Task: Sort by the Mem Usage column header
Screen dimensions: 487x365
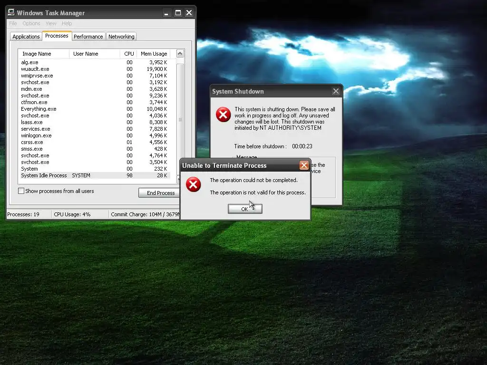Action: [x=154, y=54]
